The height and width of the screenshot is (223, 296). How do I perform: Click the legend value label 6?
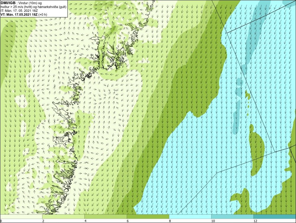128,221
